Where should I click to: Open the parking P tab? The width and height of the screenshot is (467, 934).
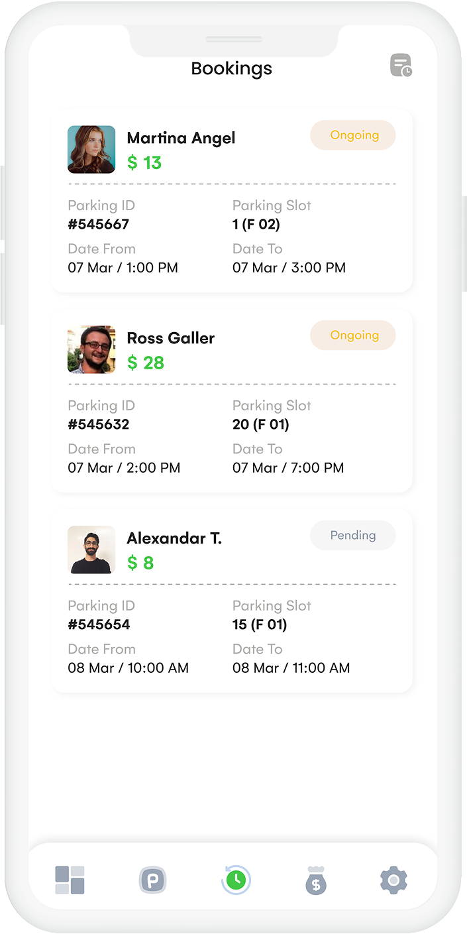click(x=152, y=880)
